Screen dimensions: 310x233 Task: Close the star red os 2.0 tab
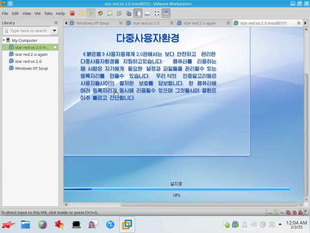coord(171,23)
